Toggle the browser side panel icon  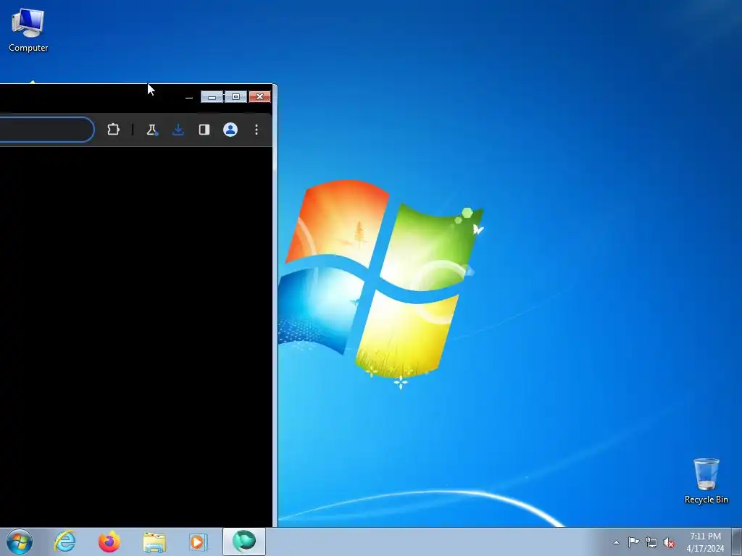click(204, 130)
